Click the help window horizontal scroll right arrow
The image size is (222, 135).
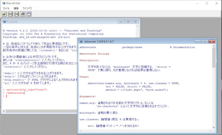(210, 131)
